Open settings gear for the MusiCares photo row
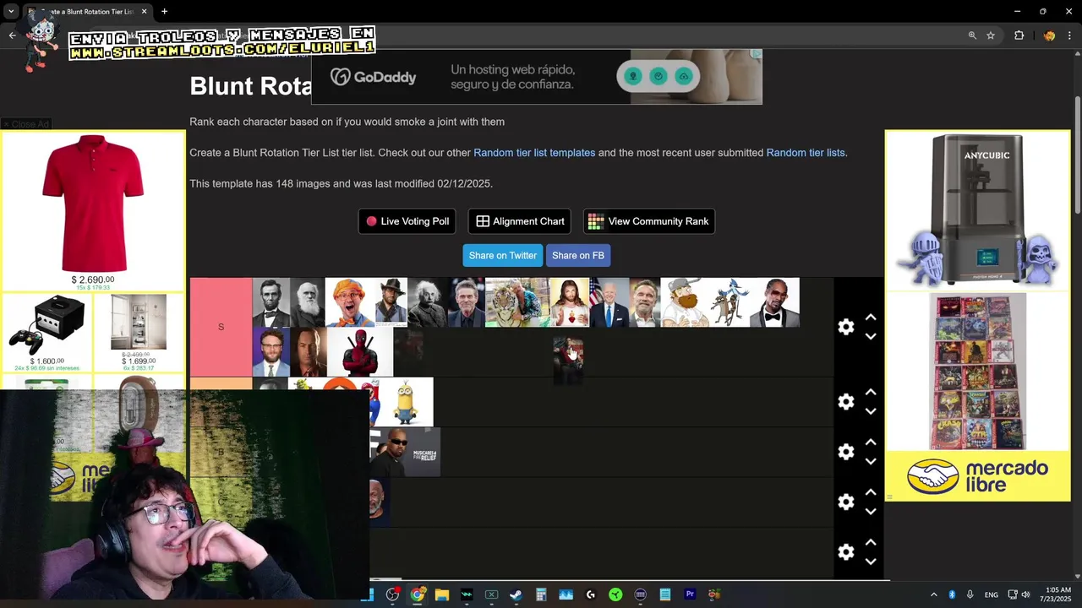Image resolution: width=1082 pixels, height=608 pixels. click(x=845, y=452)
